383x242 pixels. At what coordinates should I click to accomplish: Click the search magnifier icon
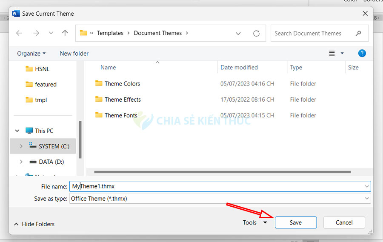point(358,33)
